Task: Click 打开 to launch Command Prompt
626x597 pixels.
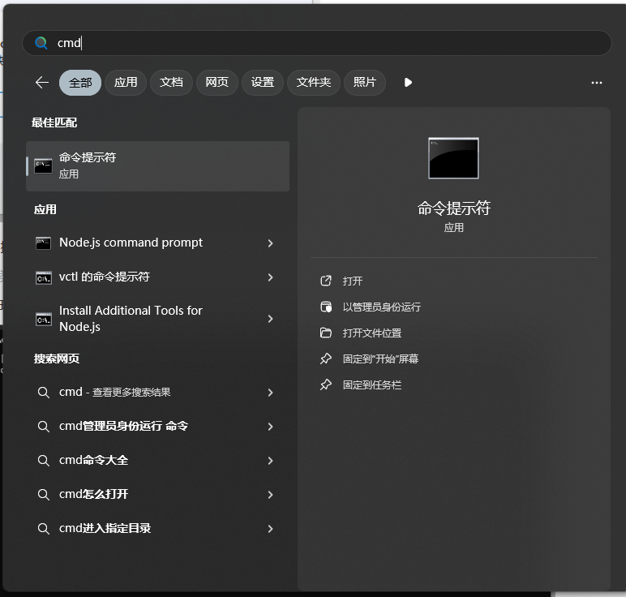Action: [x=353, y=281]
